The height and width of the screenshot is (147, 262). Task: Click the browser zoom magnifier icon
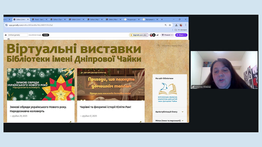coord(166,25)
